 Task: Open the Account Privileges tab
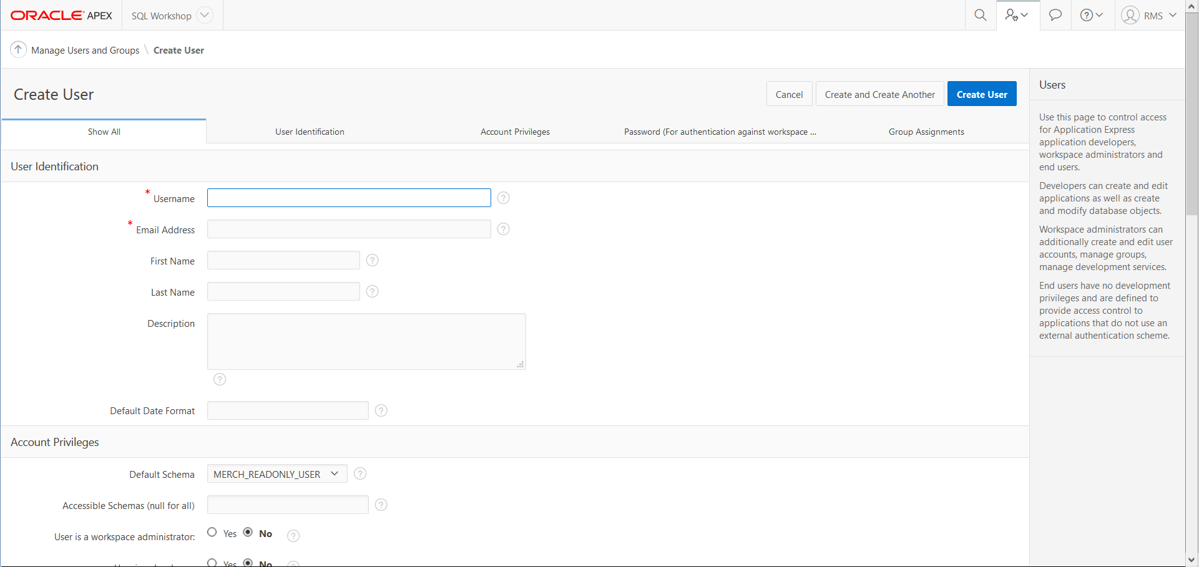[515, 132]
